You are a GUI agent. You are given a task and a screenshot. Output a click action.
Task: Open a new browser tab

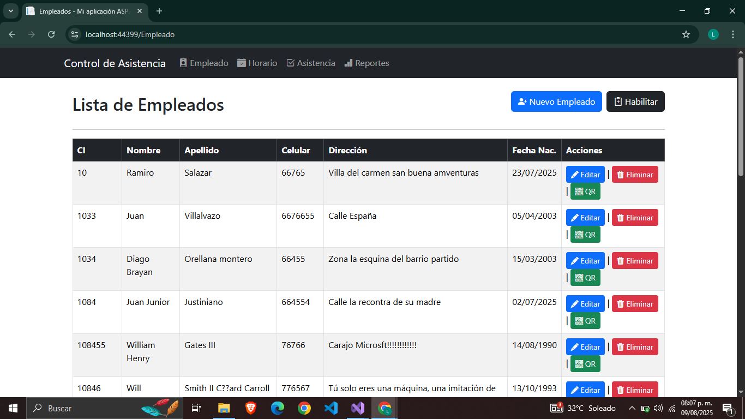pyautogui.click(x=159, y=11)
